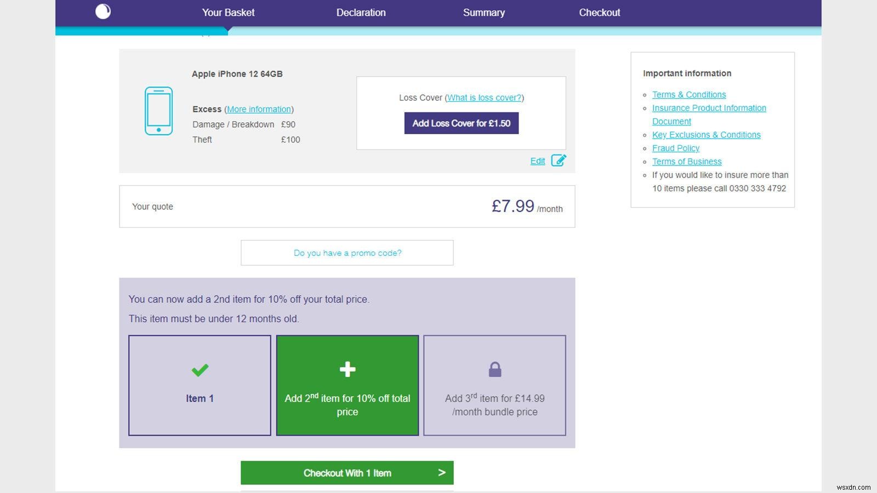Open Key Exclusions & Conditions link

pos(706,135)
